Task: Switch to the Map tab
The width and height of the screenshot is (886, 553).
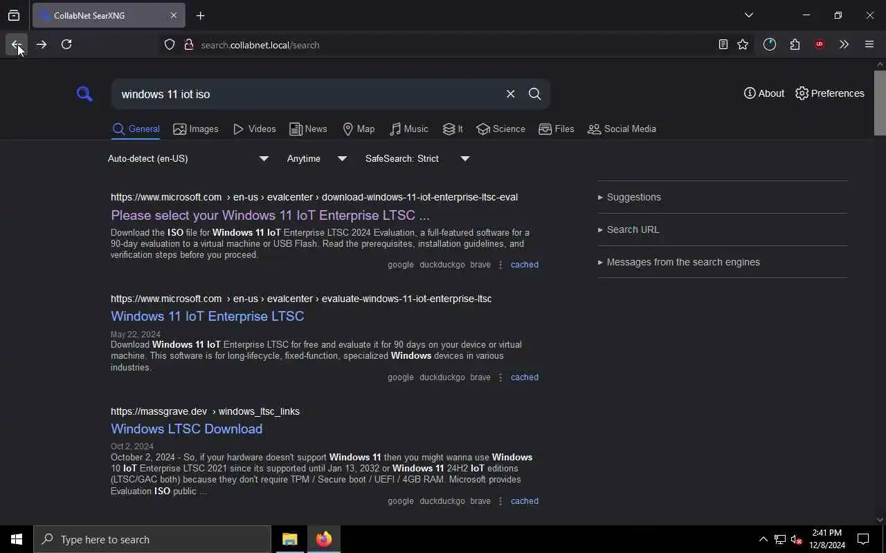Action: [359, 129]
